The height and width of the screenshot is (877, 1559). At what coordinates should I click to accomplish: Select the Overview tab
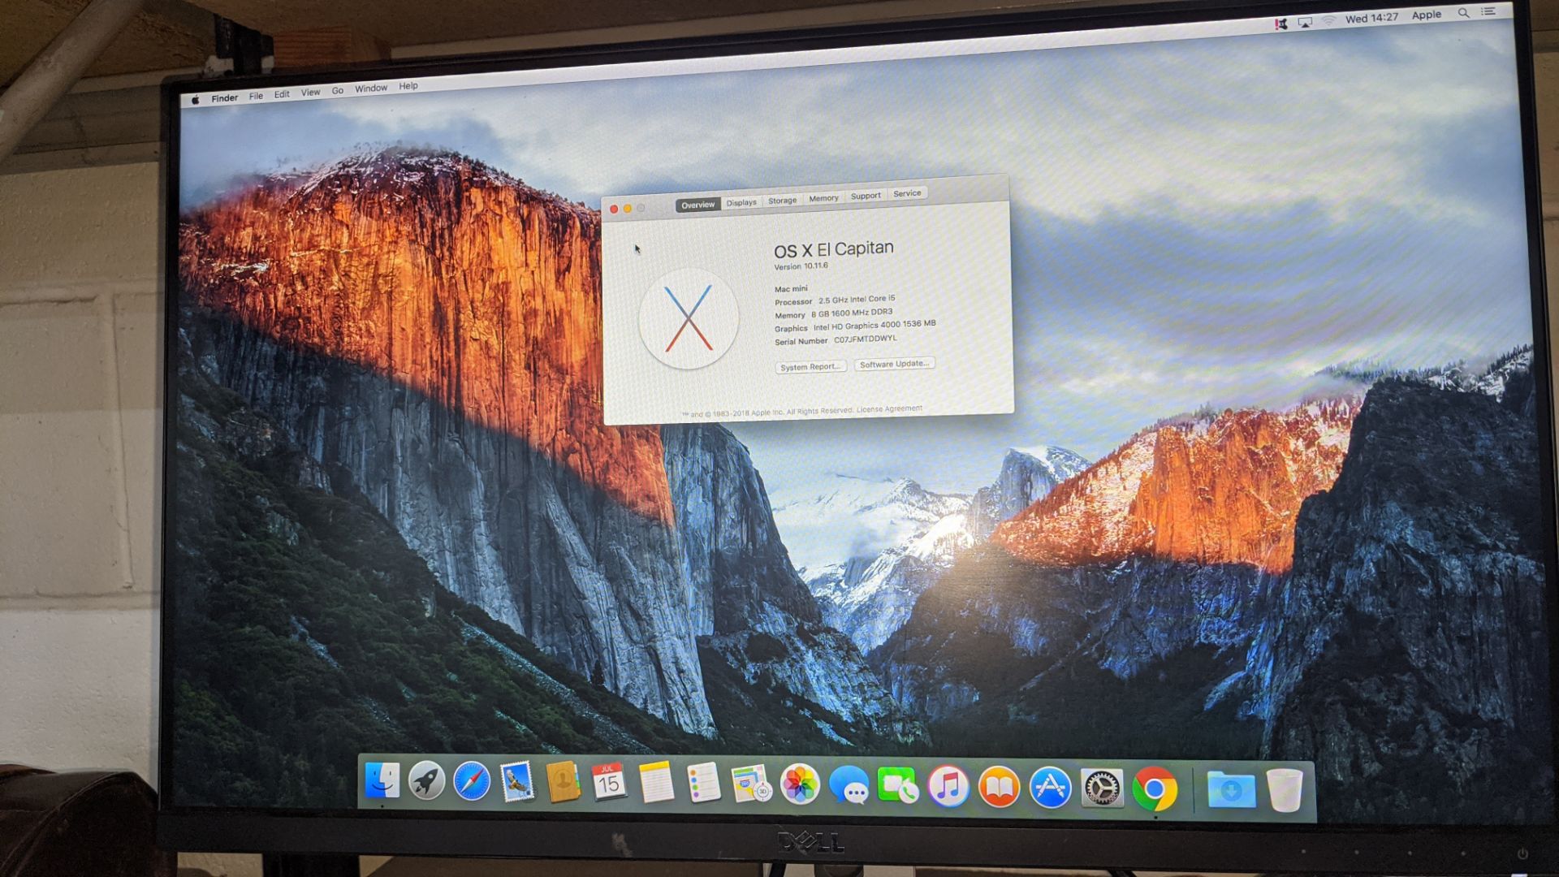(697, 205)
